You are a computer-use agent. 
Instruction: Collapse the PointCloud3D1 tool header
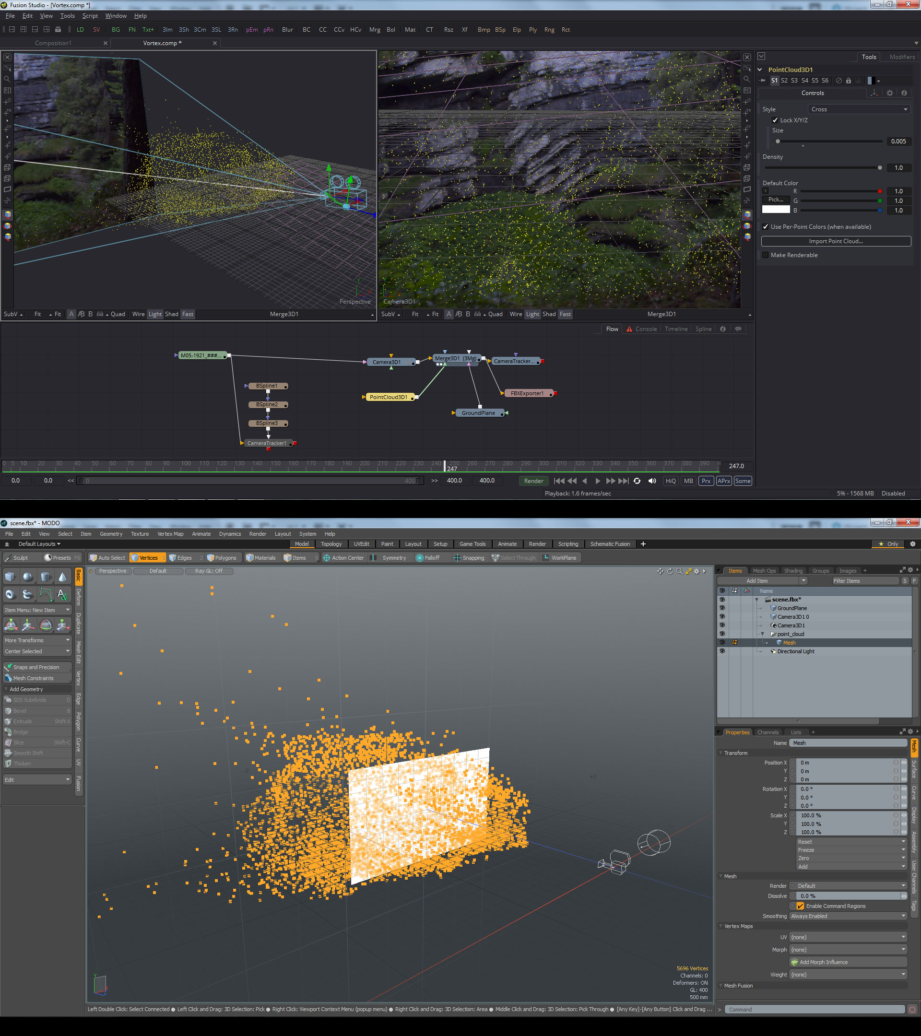tap(760, 70)
